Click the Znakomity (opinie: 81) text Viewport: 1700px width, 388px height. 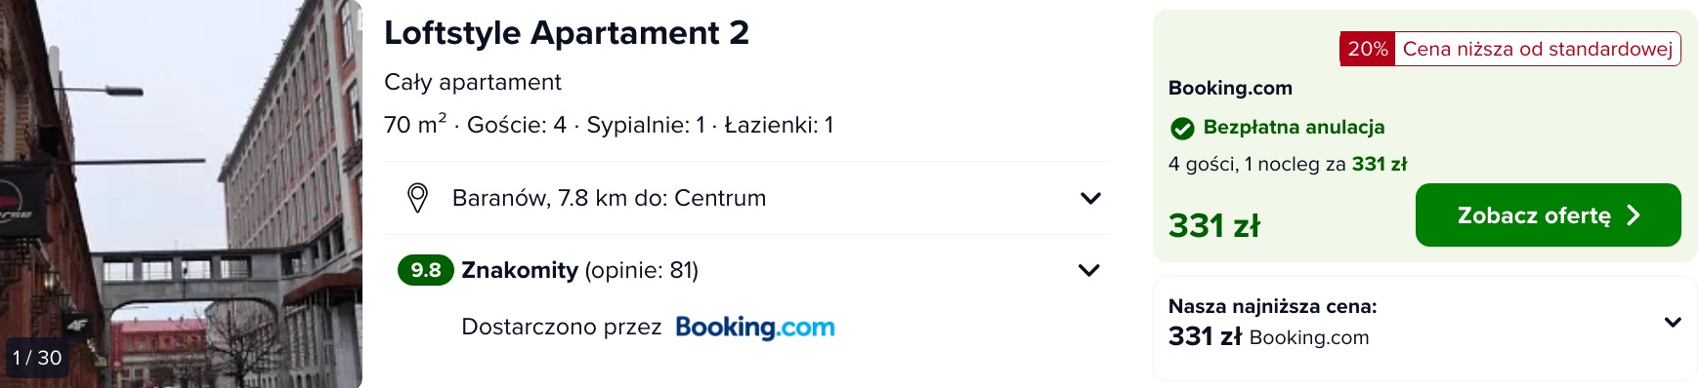579,270
